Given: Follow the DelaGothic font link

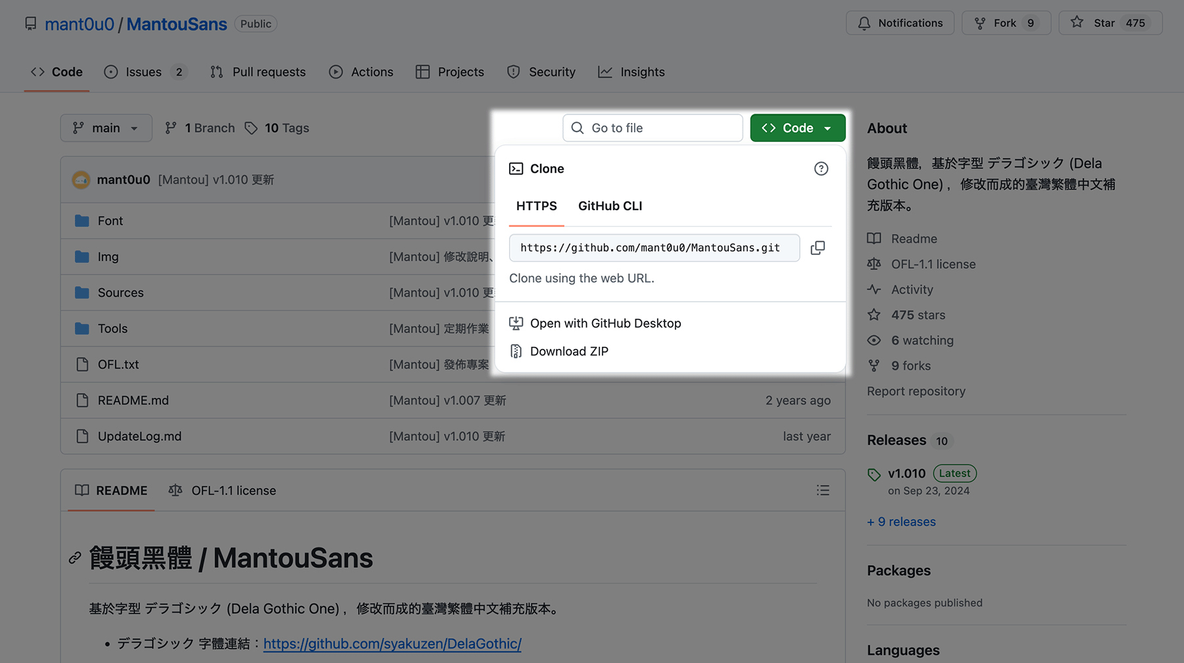Looking at the screenshot, I should coord(392,644).
